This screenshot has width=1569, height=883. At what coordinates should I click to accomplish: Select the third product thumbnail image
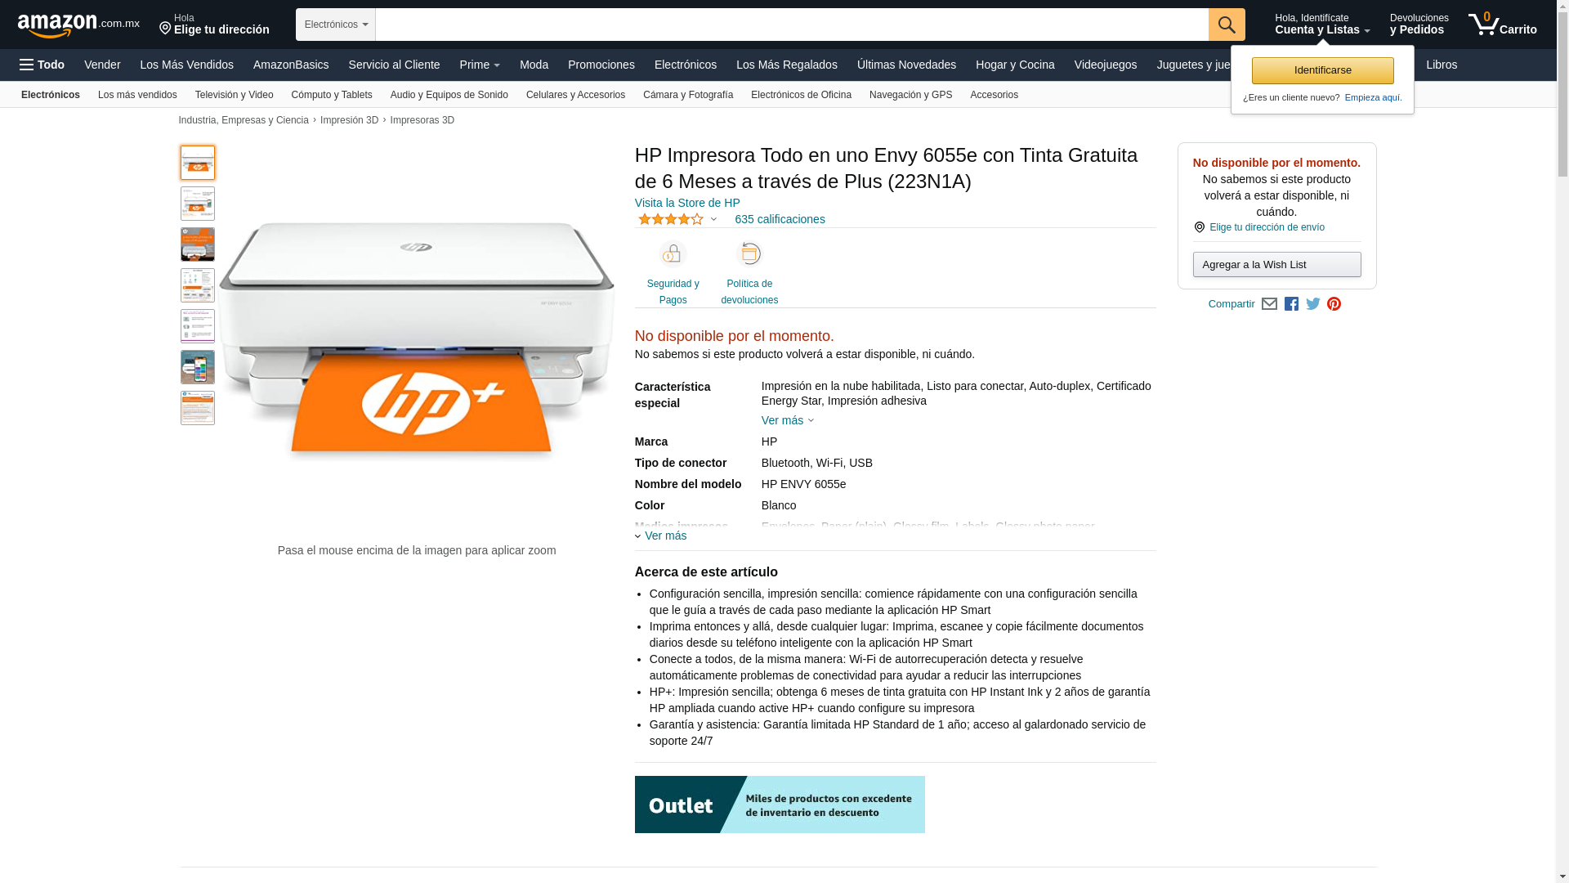(198, 244)
